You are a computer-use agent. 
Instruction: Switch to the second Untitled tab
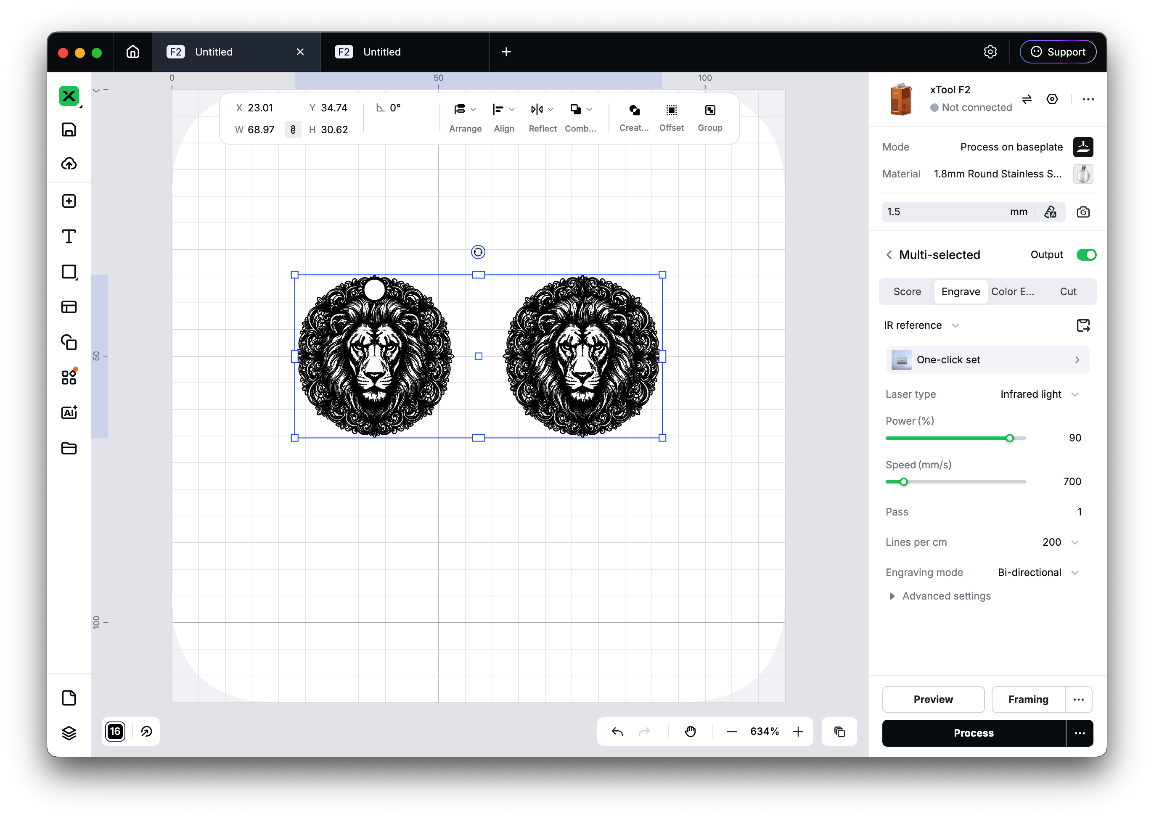point(405,51)
